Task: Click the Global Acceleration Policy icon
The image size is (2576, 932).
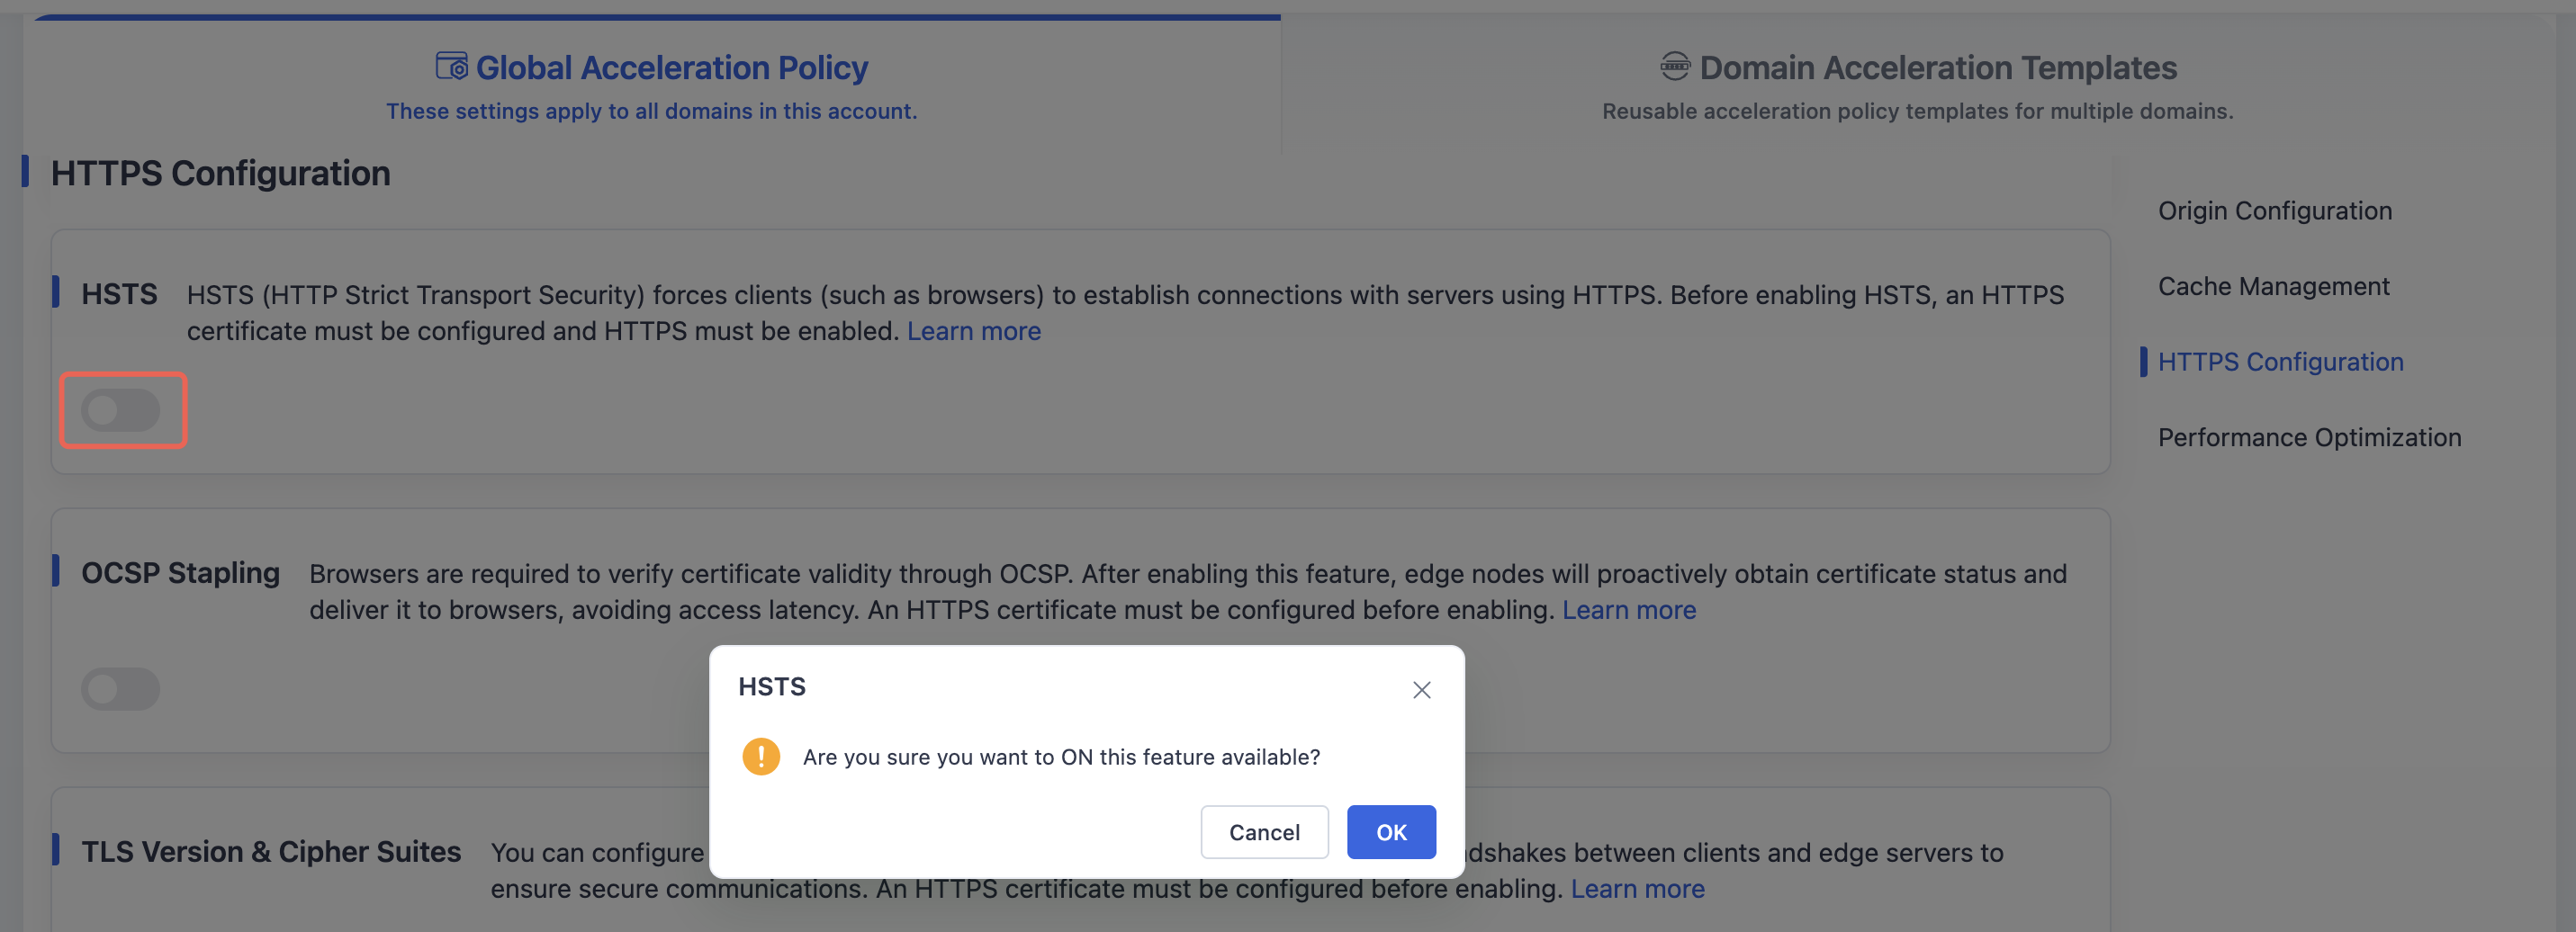Action: 452,66
